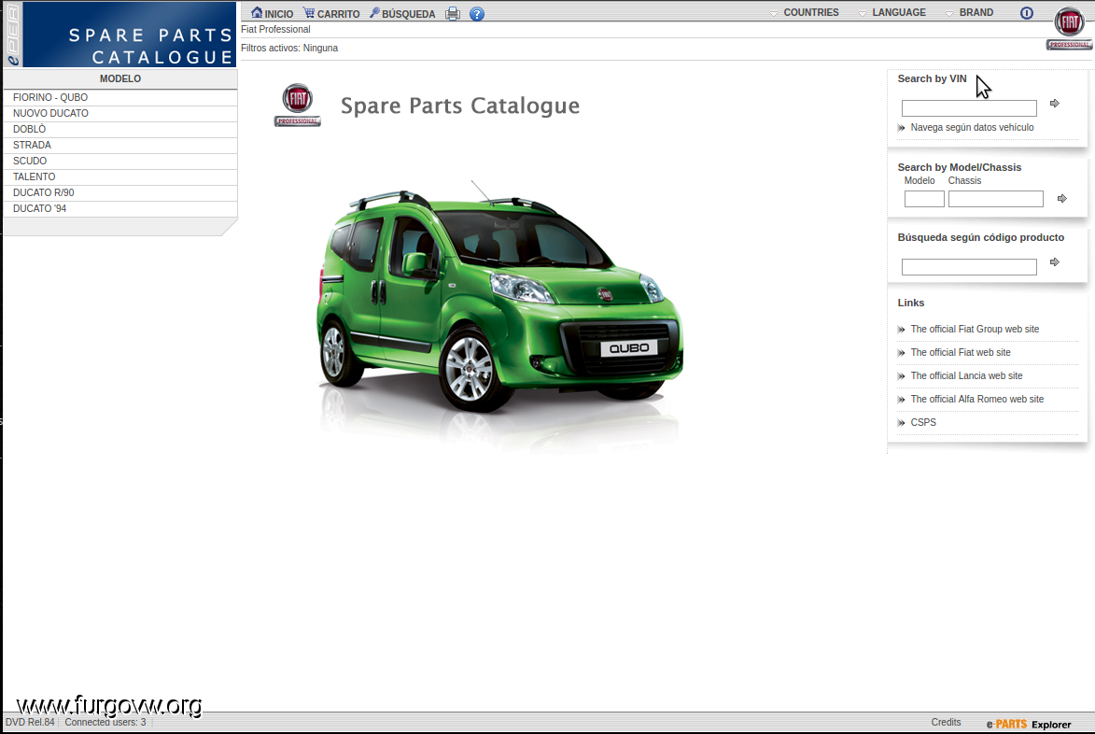This screenshot has height=734, width=1095.
Task: Click the 'Fiat Professional' breadcrumb text
Action: pyautogui.click(x=275, y=29)
